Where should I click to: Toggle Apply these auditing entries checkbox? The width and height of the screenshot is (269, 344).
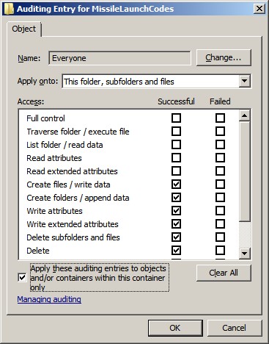click(22, 278)
